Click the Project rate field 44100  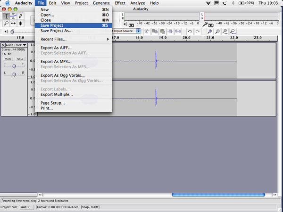pos(27,207)
